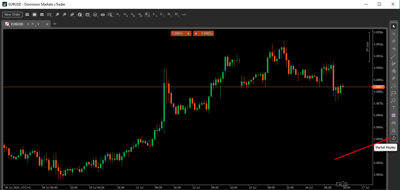
Task: Open chart settings via the gear chart icon
Action: [110, 14]
